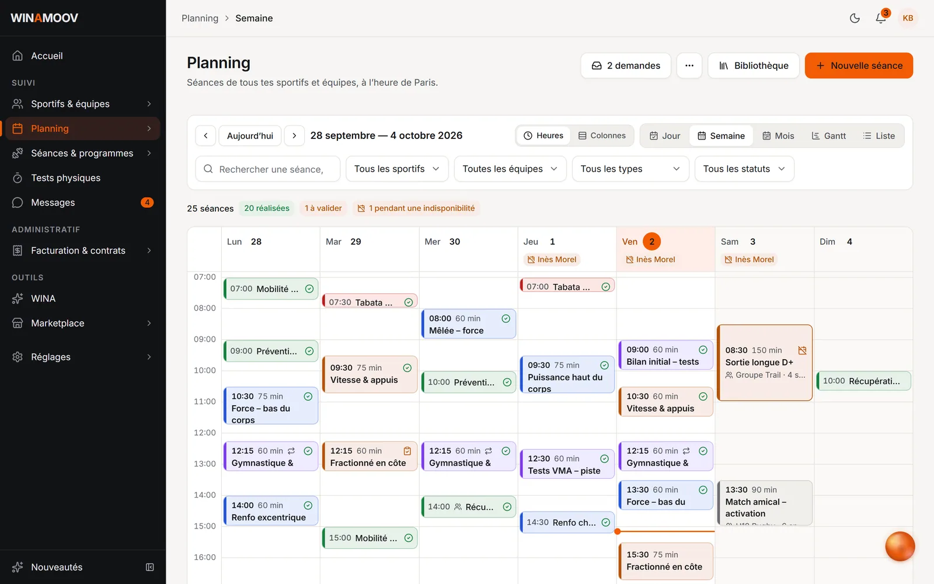
Task: Open Tous les statuts dropdown
Action: (744, 169)
